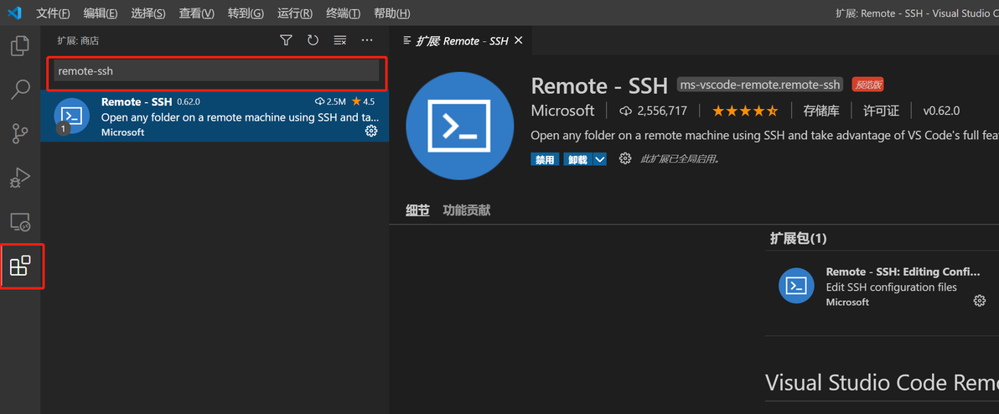
Task: Open the Search view in activity bar
Action: 20,90
